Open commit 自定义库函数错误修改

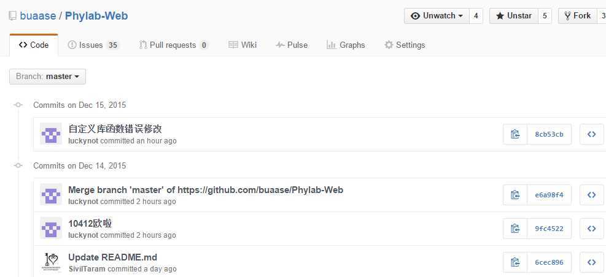115,129
